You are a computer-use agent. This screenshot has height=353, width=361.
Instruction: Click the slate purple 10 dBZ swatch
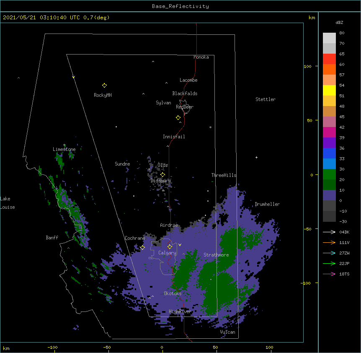(x=329, y=195)
